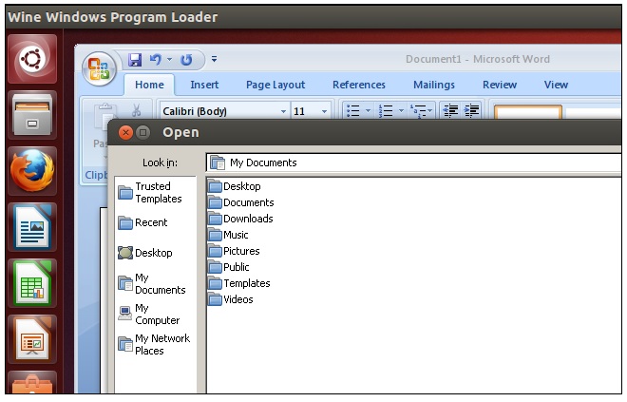627x402 pixels.
Task: Maximize the Open dialog window
Action: pyautogui.click(x=142, y=132)
